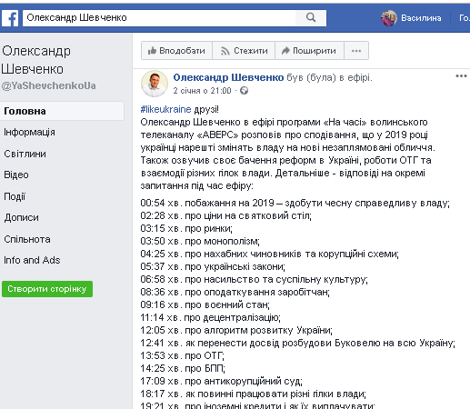Open the post timestamp 2 січня о 21:00

[x=202, y=91]
